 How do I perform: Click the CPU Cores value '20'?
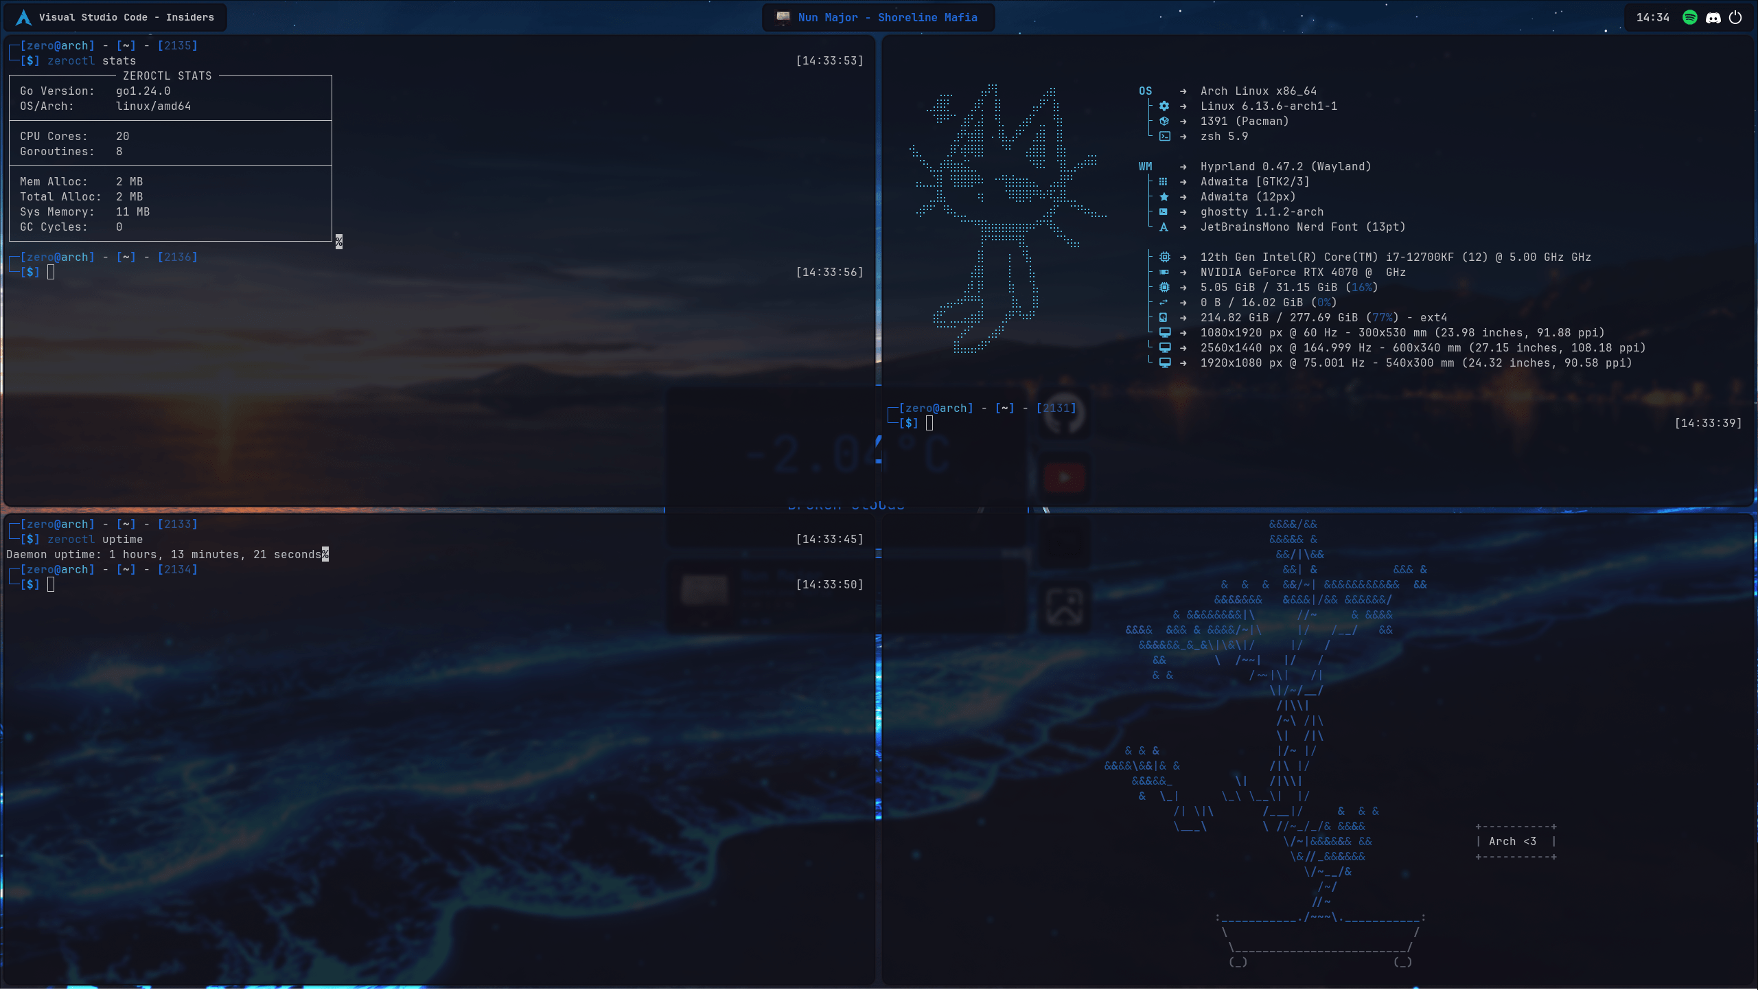[x=122, y=136]
